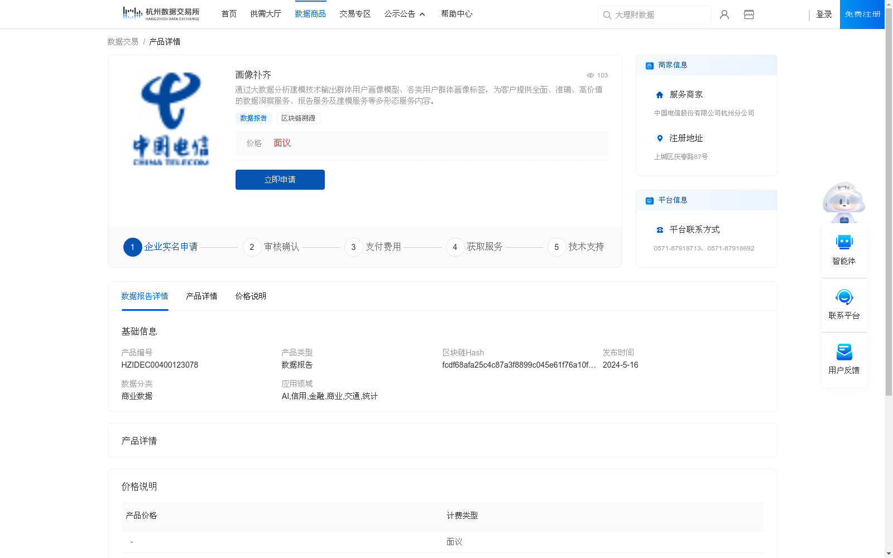Select step 5 技术支持
The height and width of the screenshot is (558, 893).
(x=576, y=247)
